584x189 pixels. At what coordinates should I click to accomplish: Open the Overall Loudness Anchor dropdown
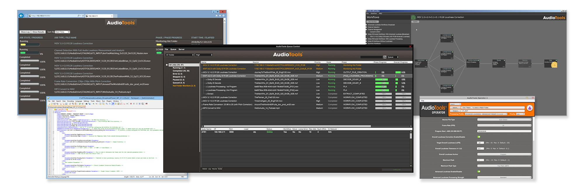pos(504,154)
